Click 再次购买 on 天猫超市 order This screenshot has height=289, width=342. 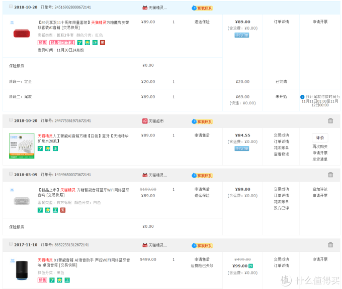pyautogui.click(x=320, y=147)
